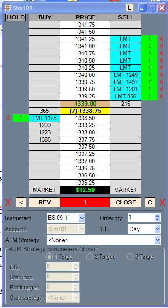Click the 1341.75 price cell
168x308 pixels.
coord(85,25)
